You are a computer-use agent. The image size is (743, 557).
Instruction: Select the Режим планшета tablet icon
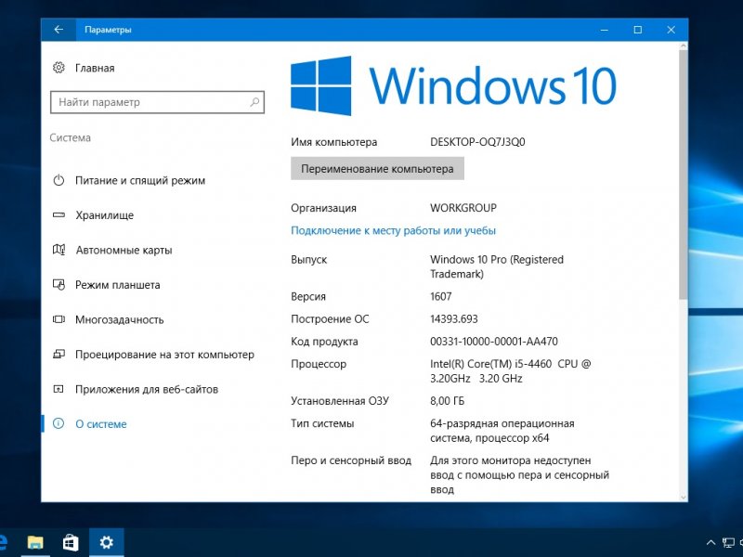[x=59, y=285]
